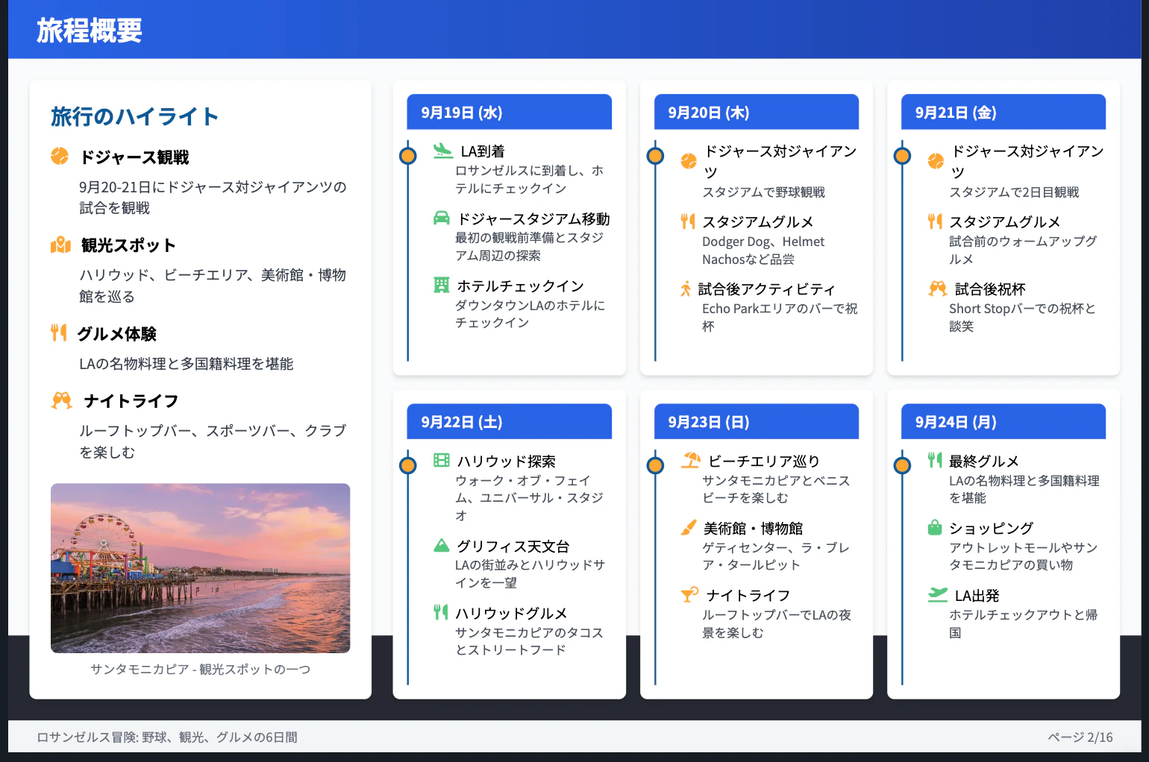Select the plane takeoff icon beside LA出発
Image resolution: width=1149 pixels, height=762 pixels.
pyautogui.click(x=938, y=594)
